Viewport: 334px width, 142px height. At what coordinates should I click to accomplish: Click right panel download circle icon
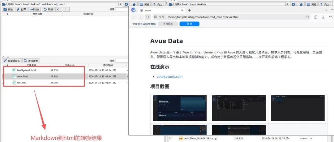click(x=293, y=4)
